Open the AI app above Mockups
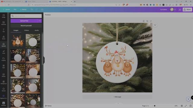The image size is (193, 108). point(4,97)
